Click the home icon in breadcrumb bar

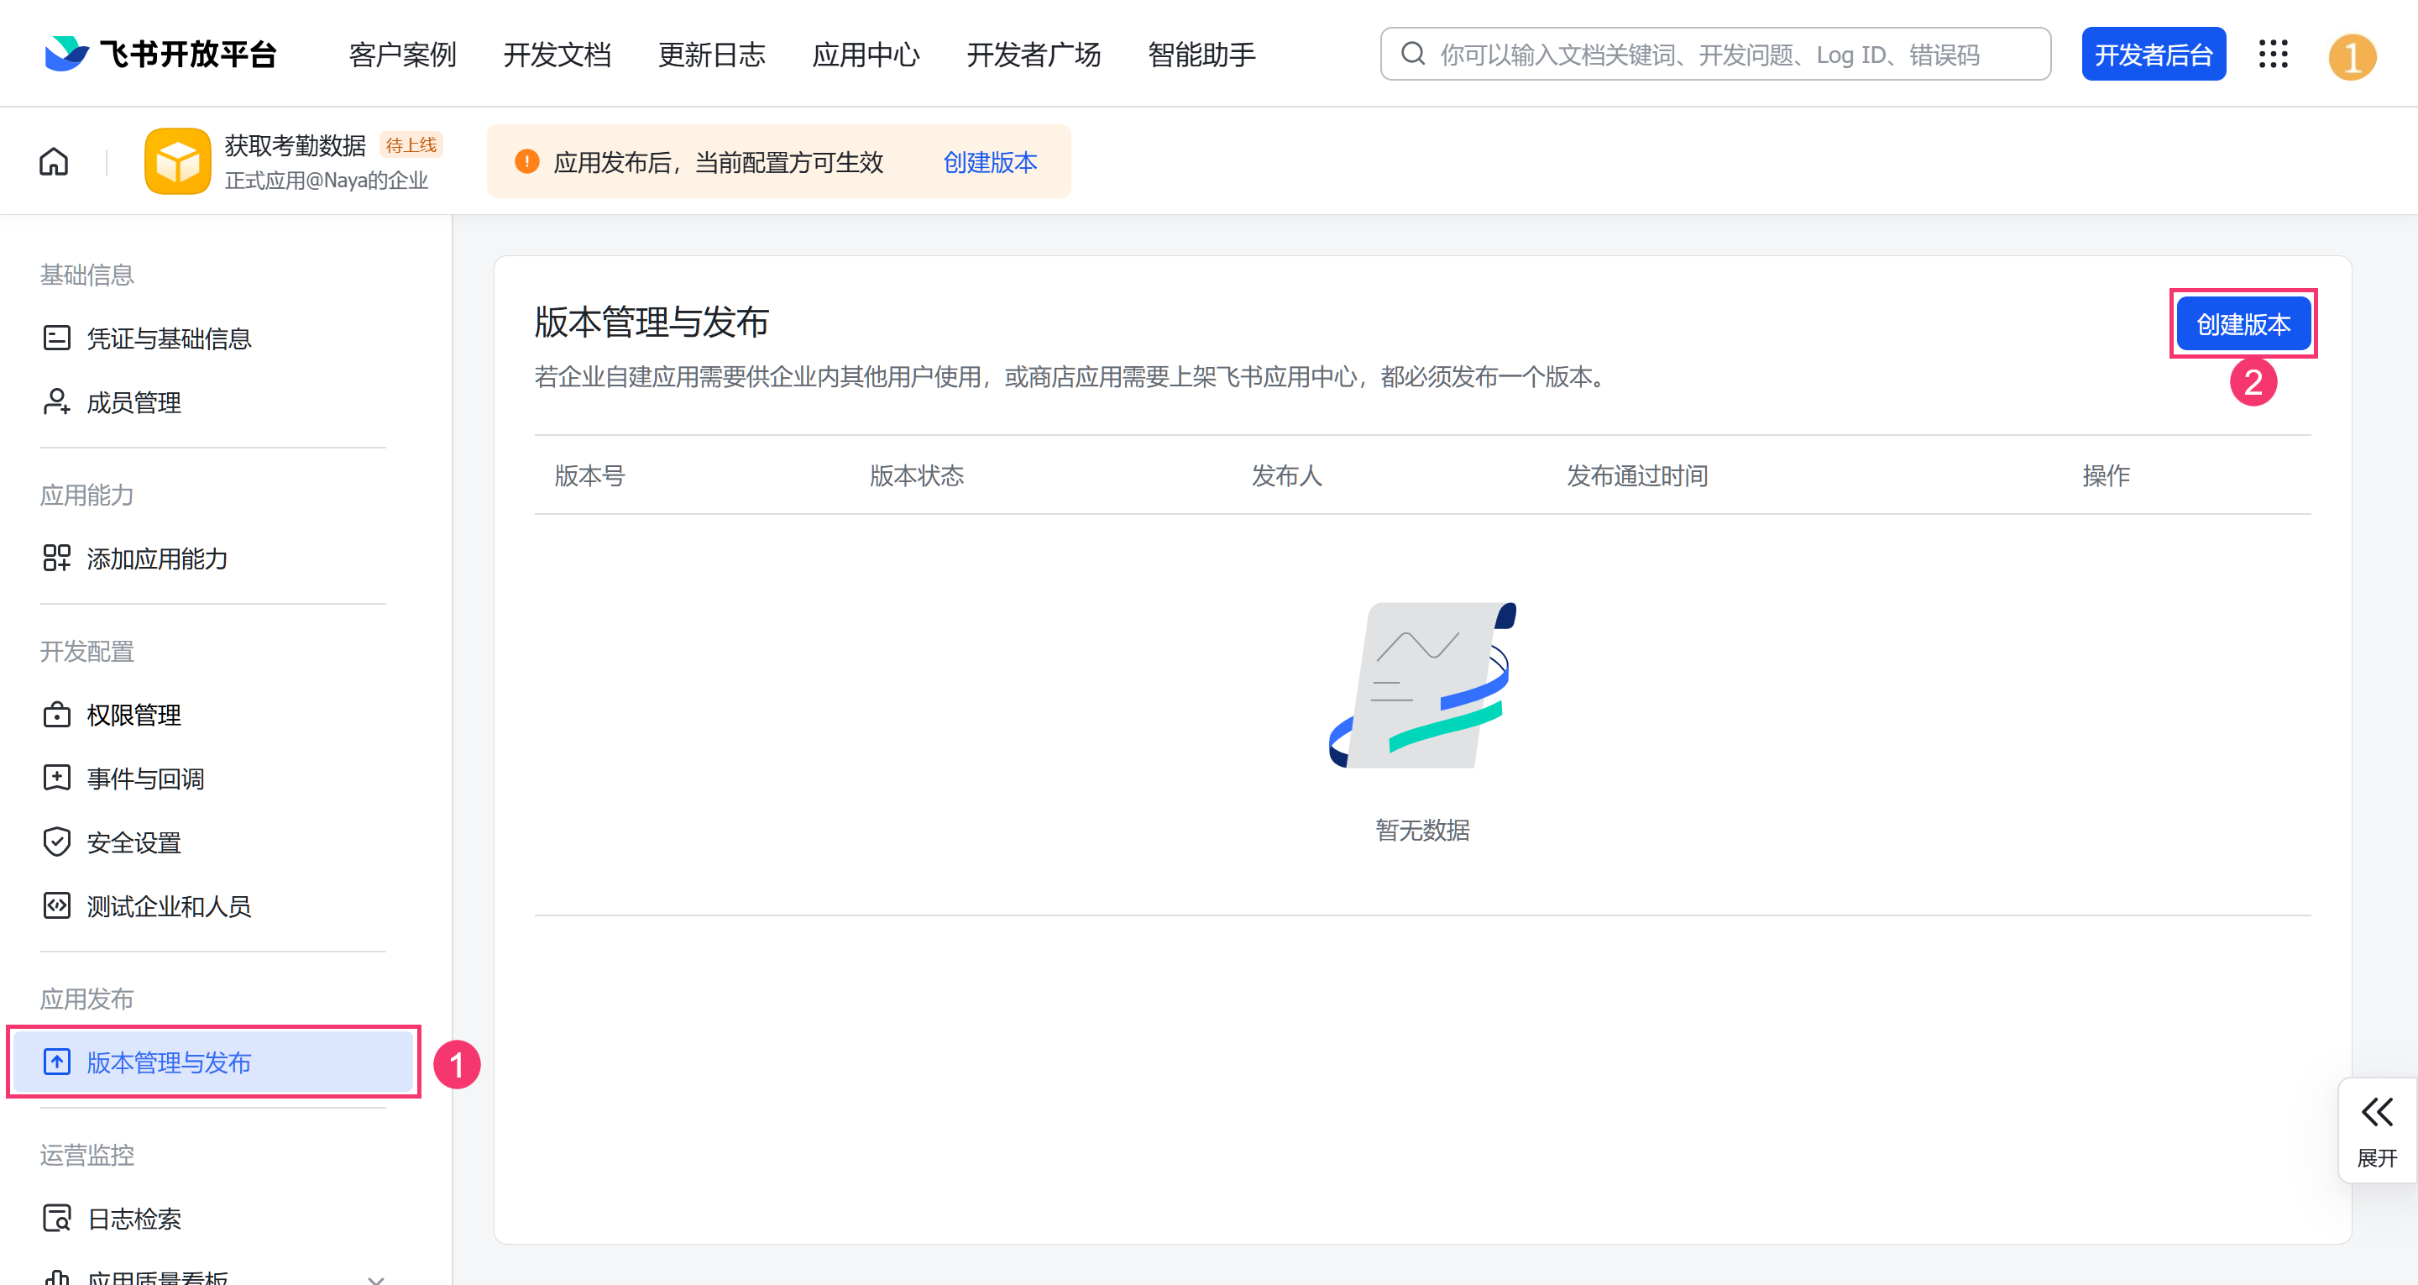pos(54,161)
